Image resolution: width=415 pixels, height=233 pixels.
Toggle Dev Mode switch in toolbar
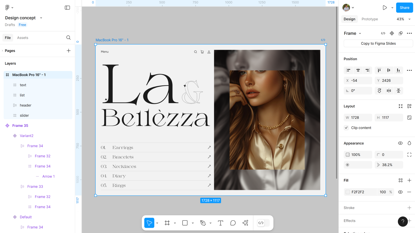[263, 223]
